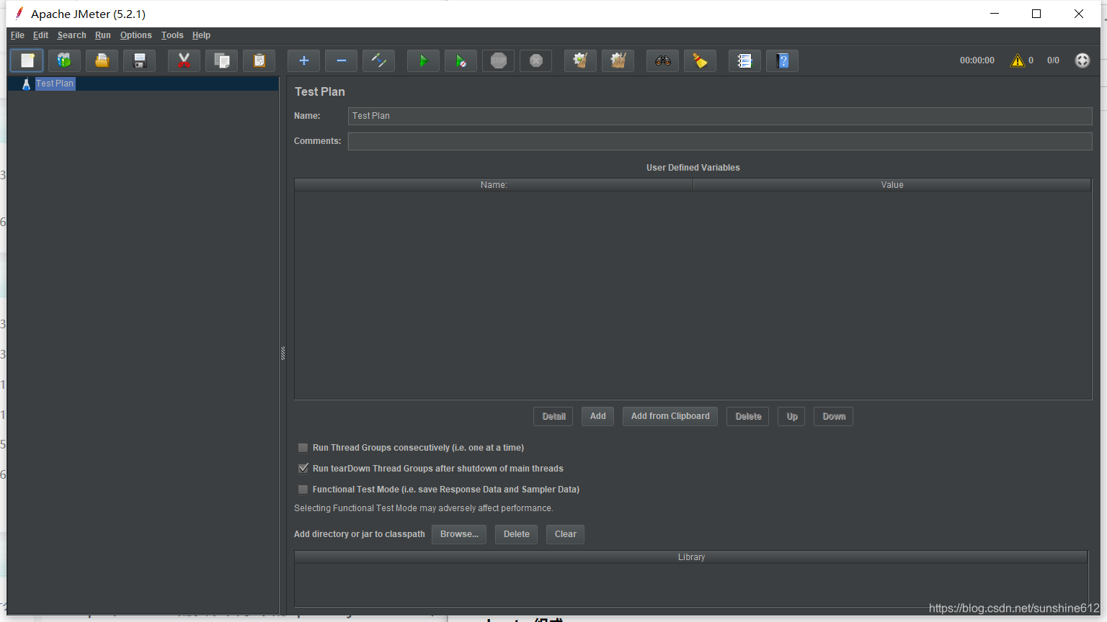Click the Value column header

coord(892,185)
